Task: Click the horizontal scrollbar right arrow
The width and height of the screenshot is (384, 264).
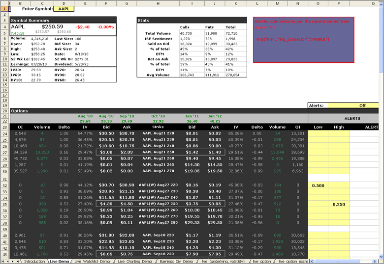Action: 375,262
